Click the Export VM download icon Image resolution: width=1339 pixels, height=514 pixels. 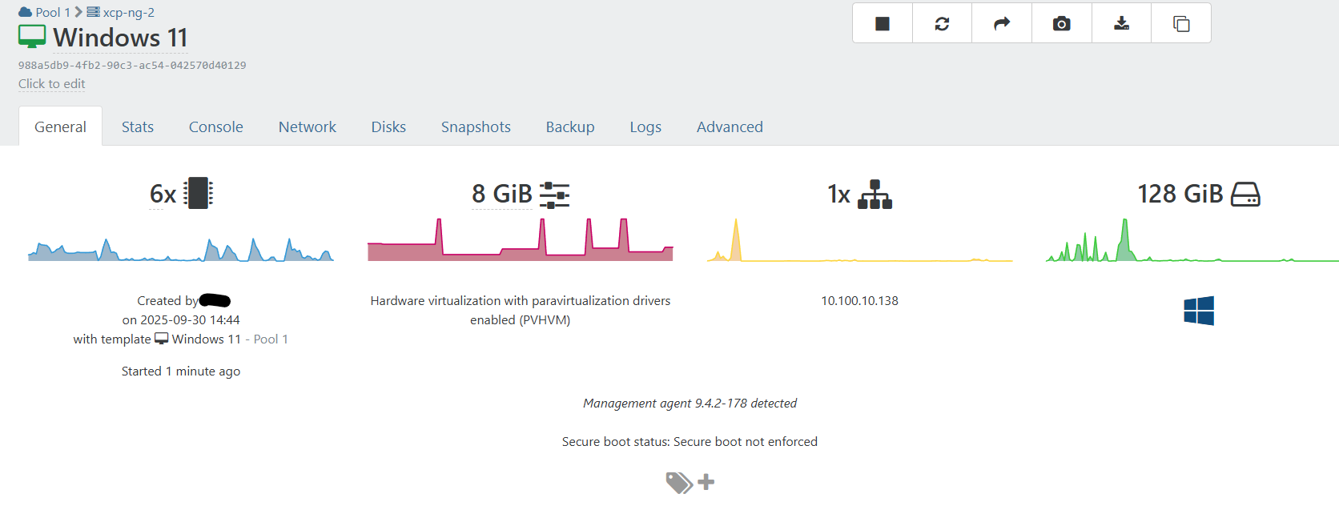(x=1121, y=24)
